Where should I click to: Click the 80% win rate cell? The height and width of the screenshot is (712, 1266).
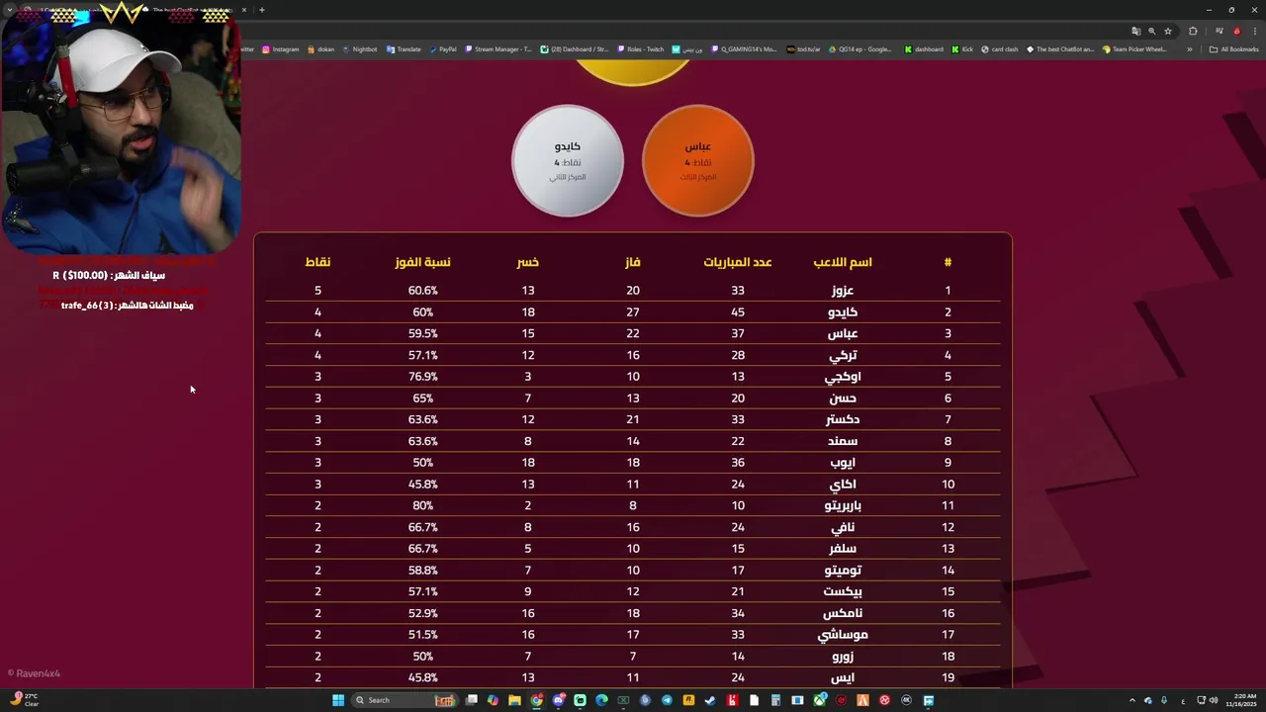coord(423,505)
